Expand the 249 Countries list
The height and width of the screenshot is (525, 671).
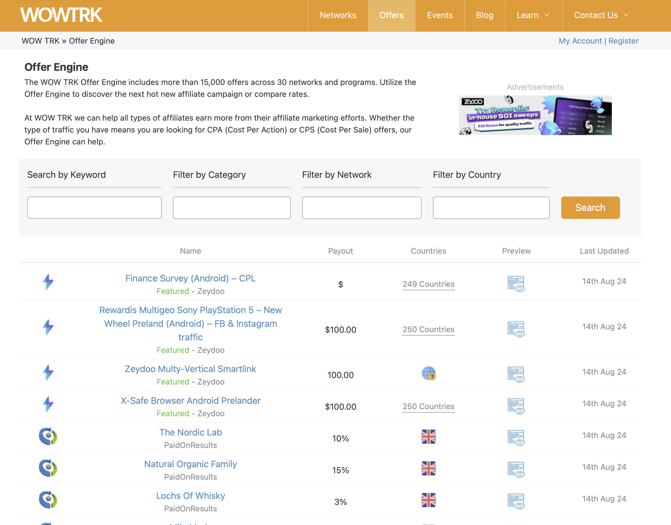pyautogui.click(x=429, y=284)
